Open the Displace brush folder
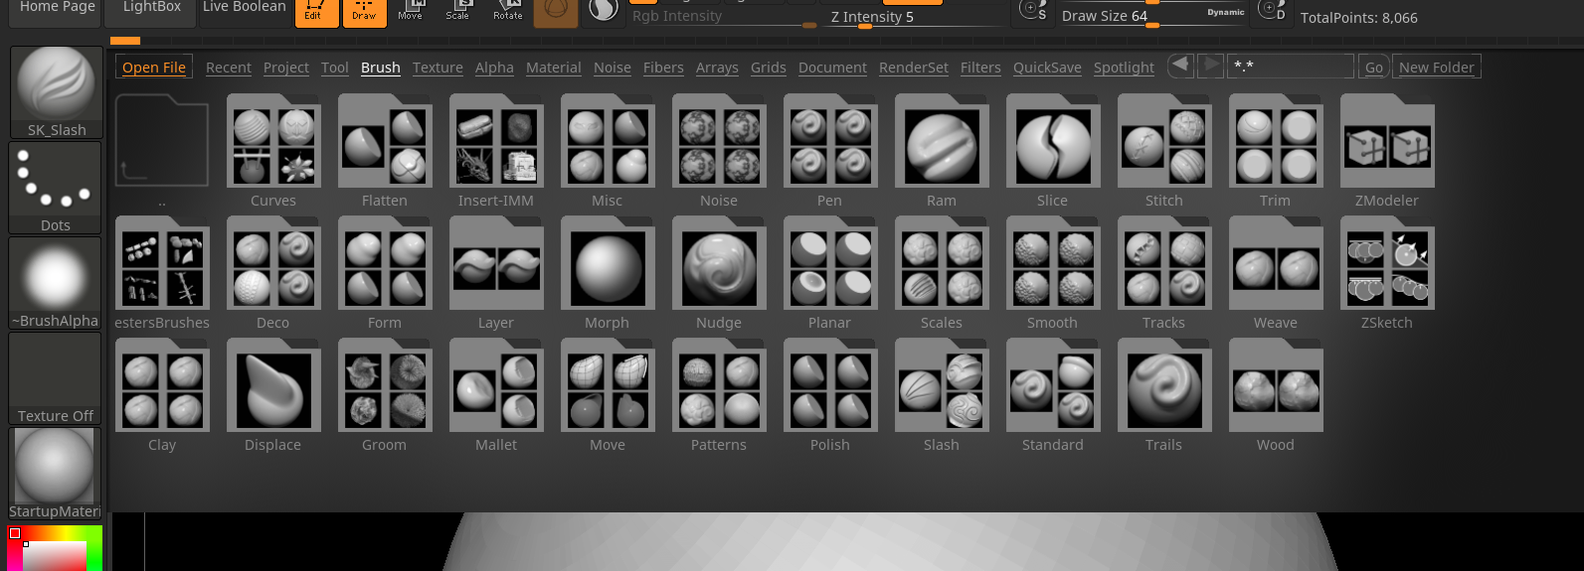This screenshot has width=1584, height=571. (x=273, y=386)
